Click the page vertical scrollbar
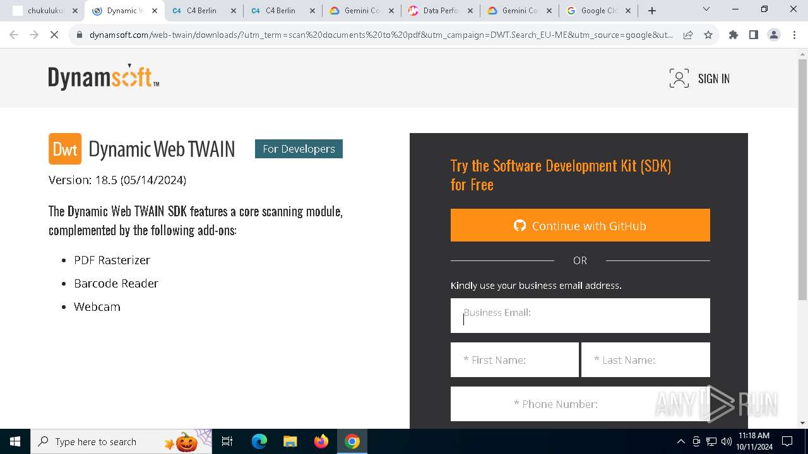 pos(802,180)
